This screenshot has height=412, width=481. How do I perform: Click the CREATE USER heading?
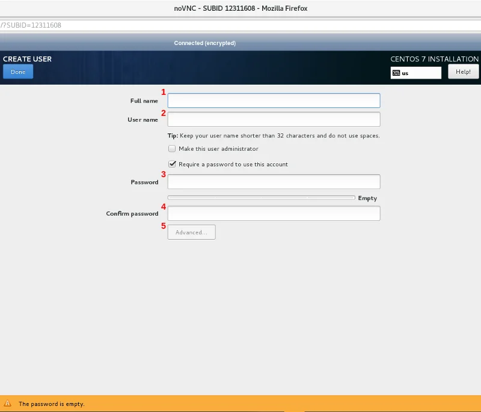(x=28, y=59)
